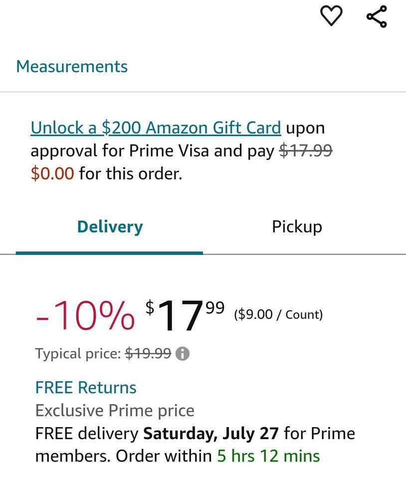Tap the green 5 hrs 12 mins countdown

click(268, 456)
